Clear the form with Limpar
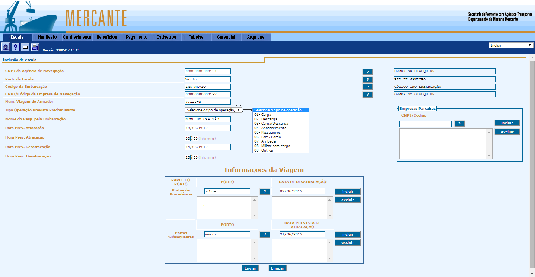Image resolution: width=535 pixels, height=277 pixels. point(278,268)
